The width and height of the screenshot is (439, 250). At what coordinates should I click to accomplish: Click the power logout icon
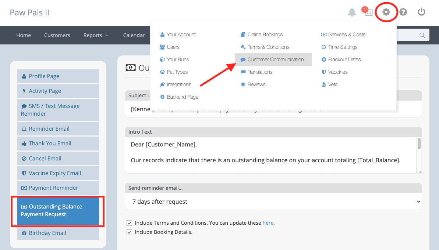click(421, 12)
